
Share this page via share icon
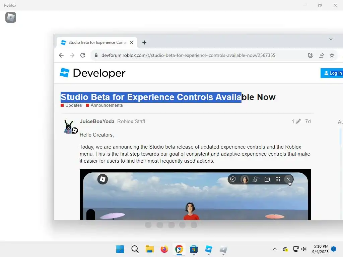pyautogui.click(x=321, y=55)
